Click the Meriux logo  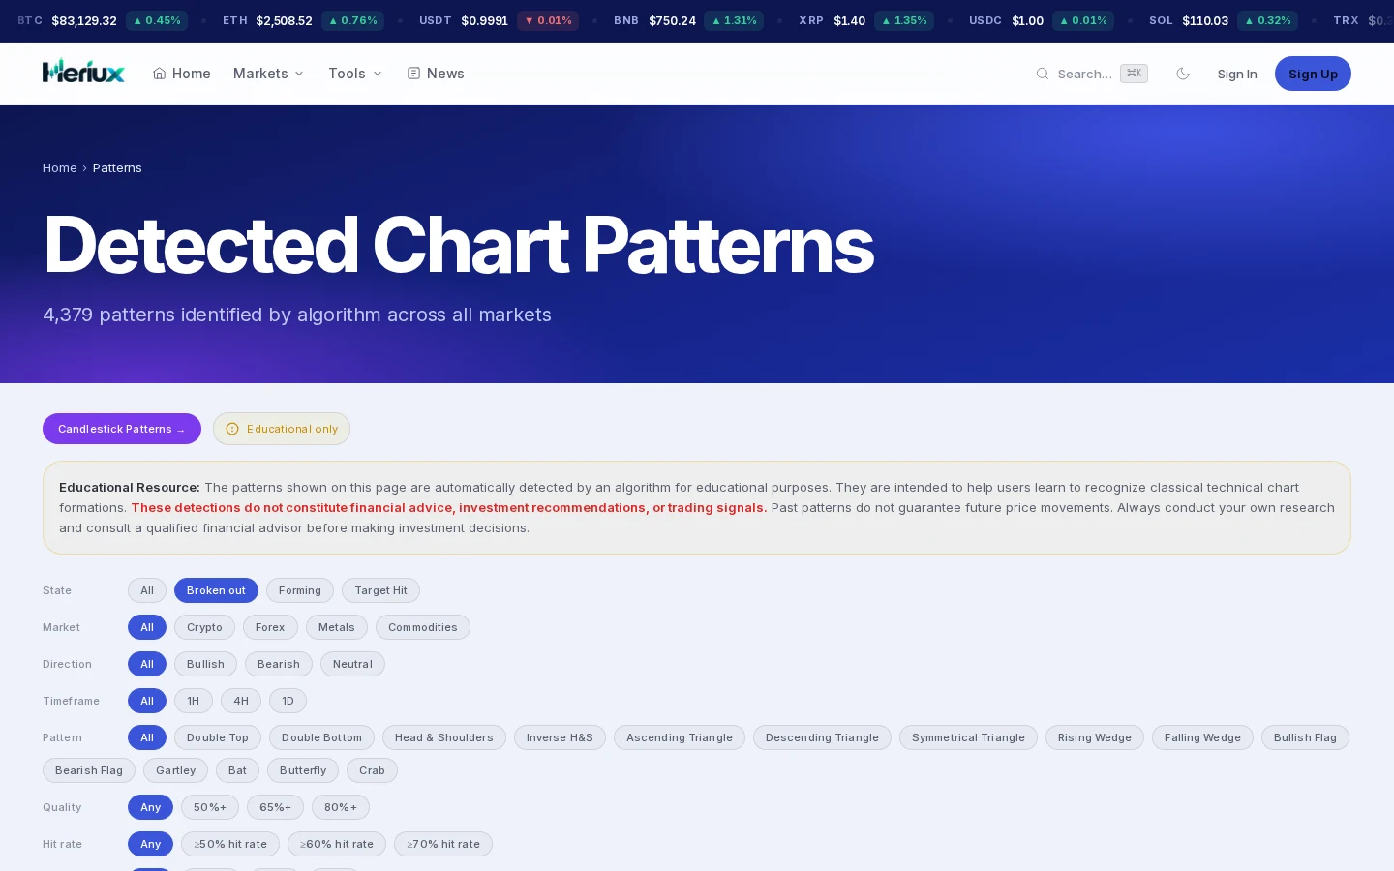[x=83, y=73]
